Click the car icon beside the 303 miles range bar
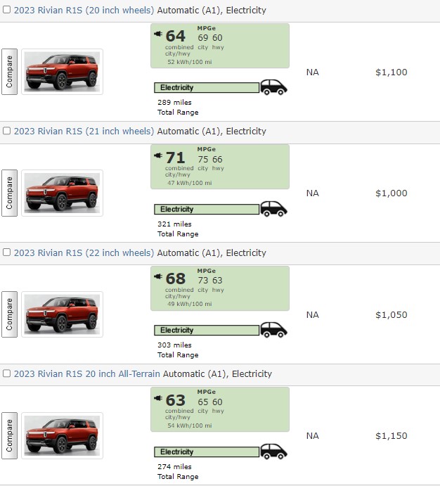Screen dimensions: 440x486 274,330
